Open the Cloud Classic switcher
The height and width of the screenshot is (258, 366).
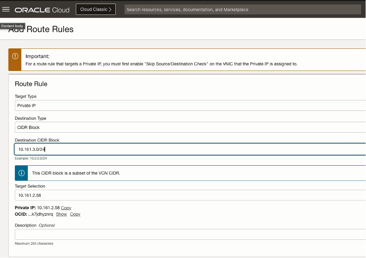96,9
